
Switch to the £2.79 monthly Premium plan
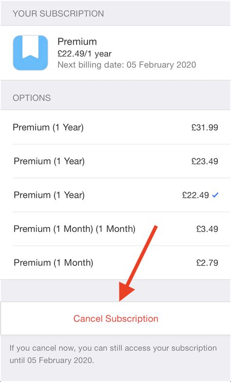point(115,263)
